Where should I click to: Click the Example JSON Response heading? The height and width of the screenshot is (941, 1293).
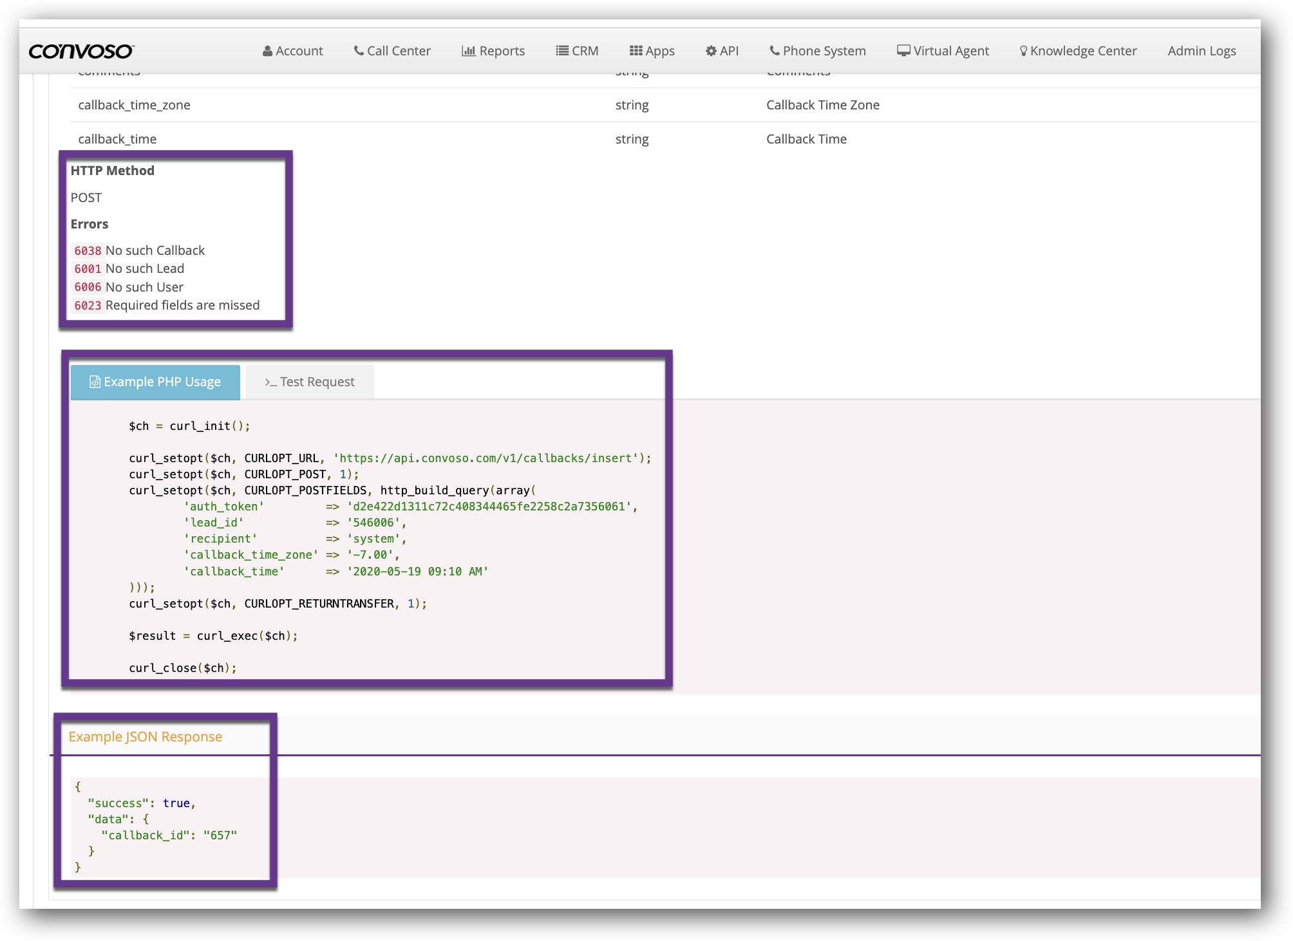point(146,737)
